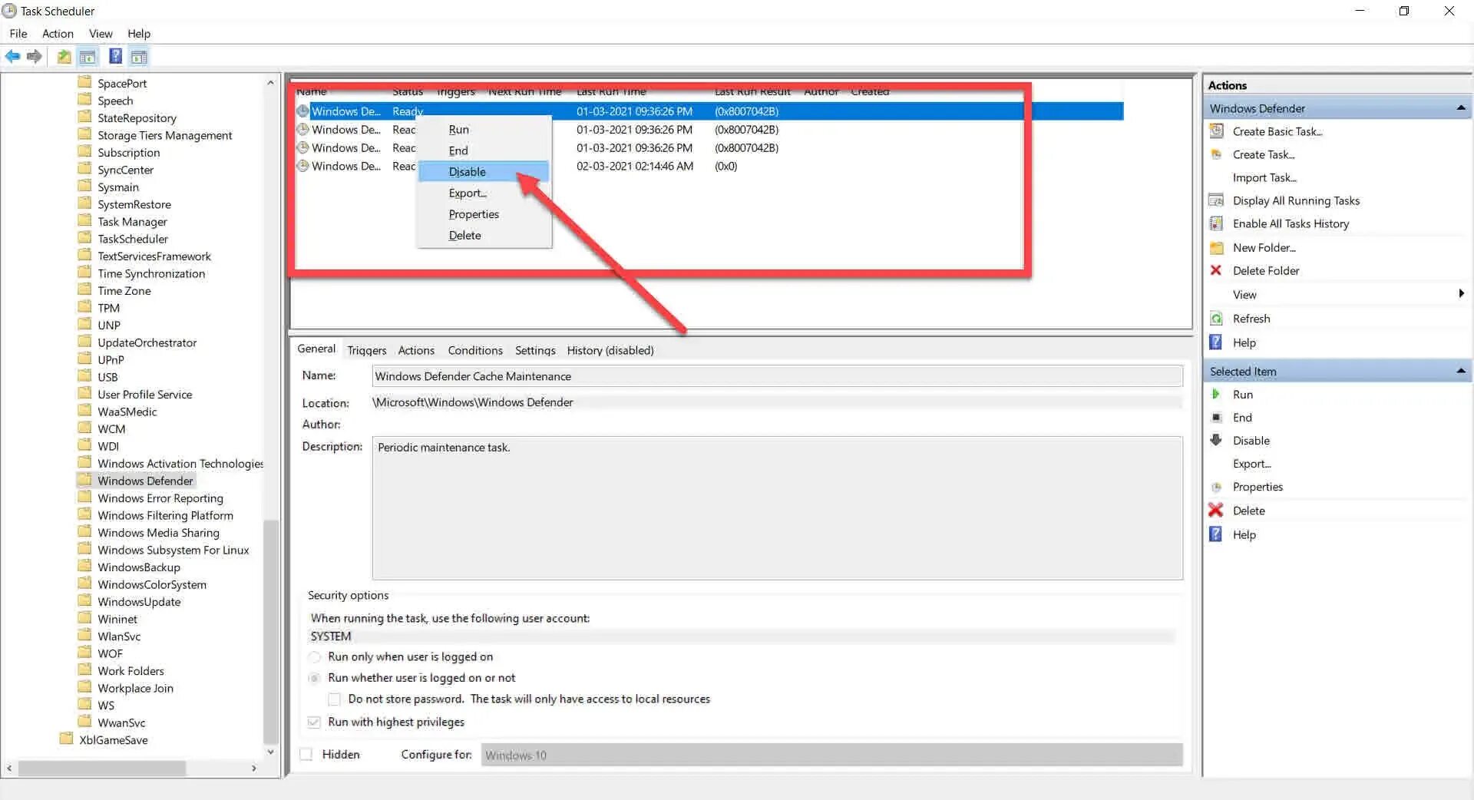
Task: Switch to the Conditions tab
Action: point(475,350)
